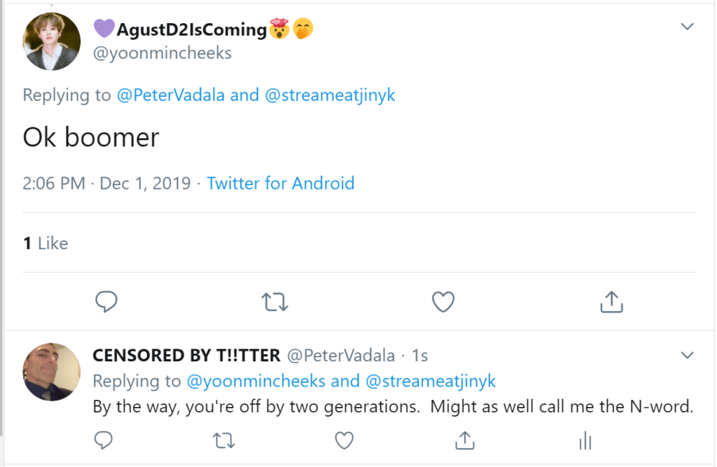Share the Ok boomer tweet
Image resolution: width=717 pixels, height=467 pixels.
pos(611,302)
